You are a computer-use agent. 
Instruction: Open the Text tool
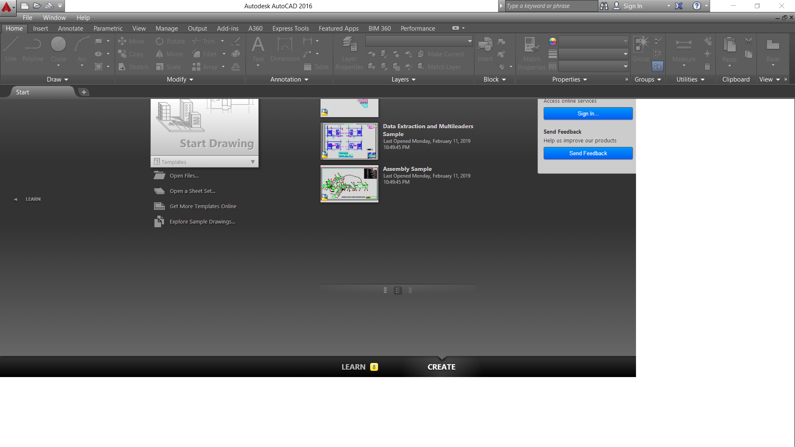point(258,49)
